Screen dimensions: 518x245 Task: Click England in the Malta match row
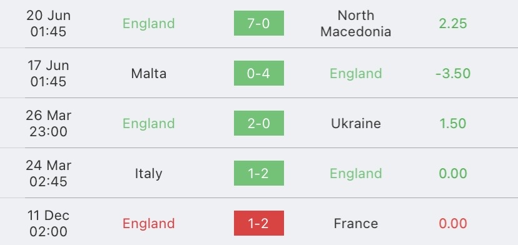pos(356,73)
